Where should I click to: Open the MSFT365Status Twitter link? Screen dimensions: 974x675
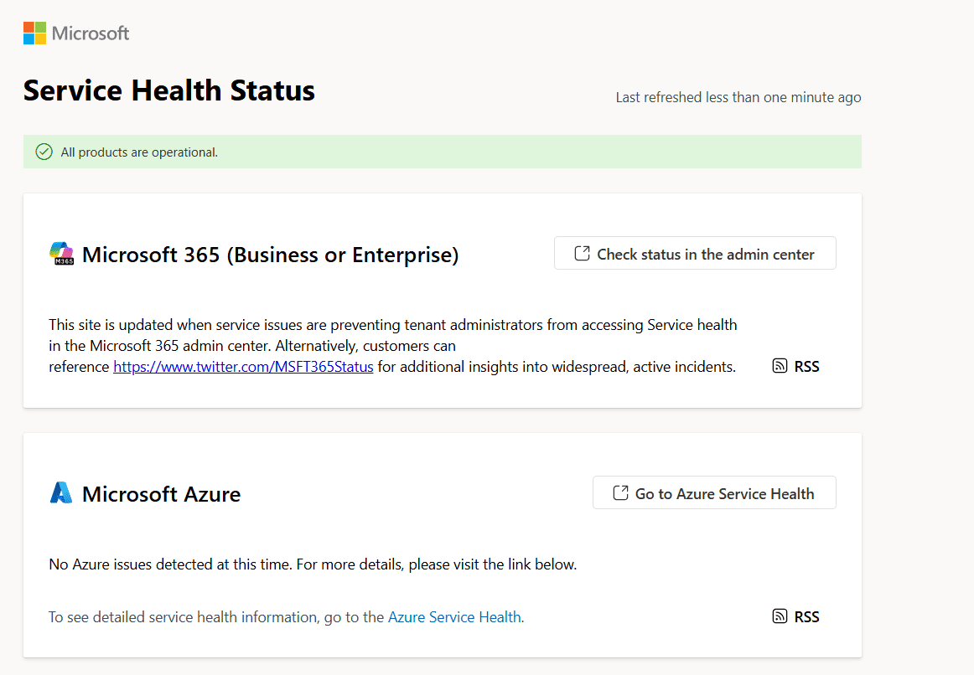pyautogui.click(x=243, y=367)
